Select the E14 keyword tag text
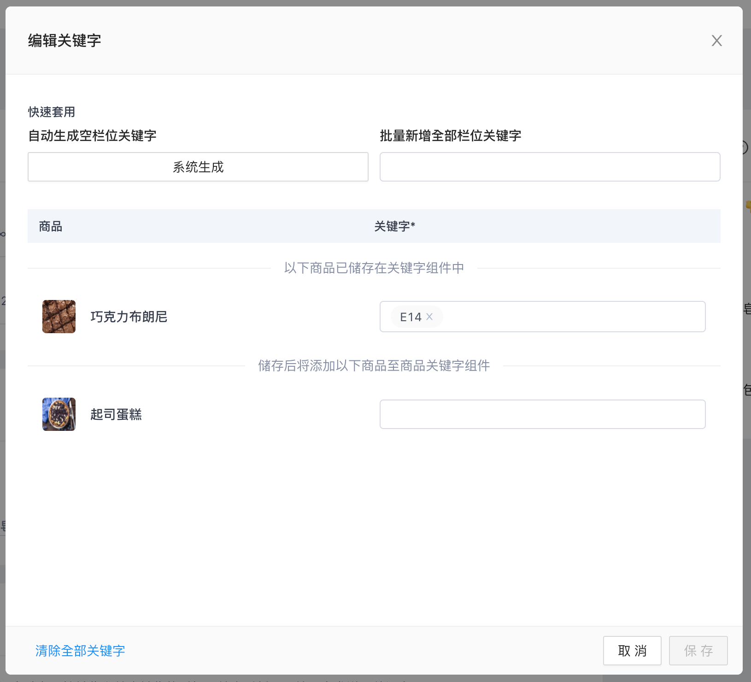Viewport: 751px width, 682px height. coord(411,317)
